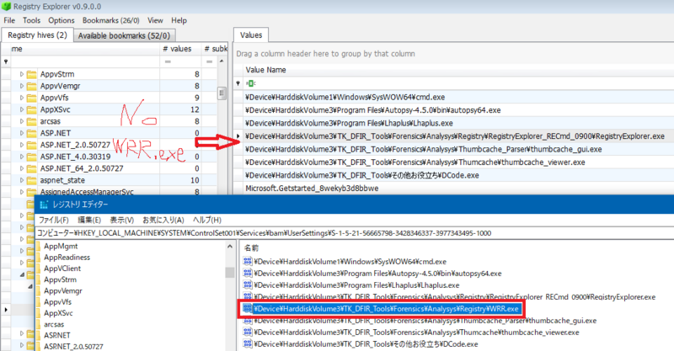
Task: Click the Registry Editor address bar path
Action: 355,233
